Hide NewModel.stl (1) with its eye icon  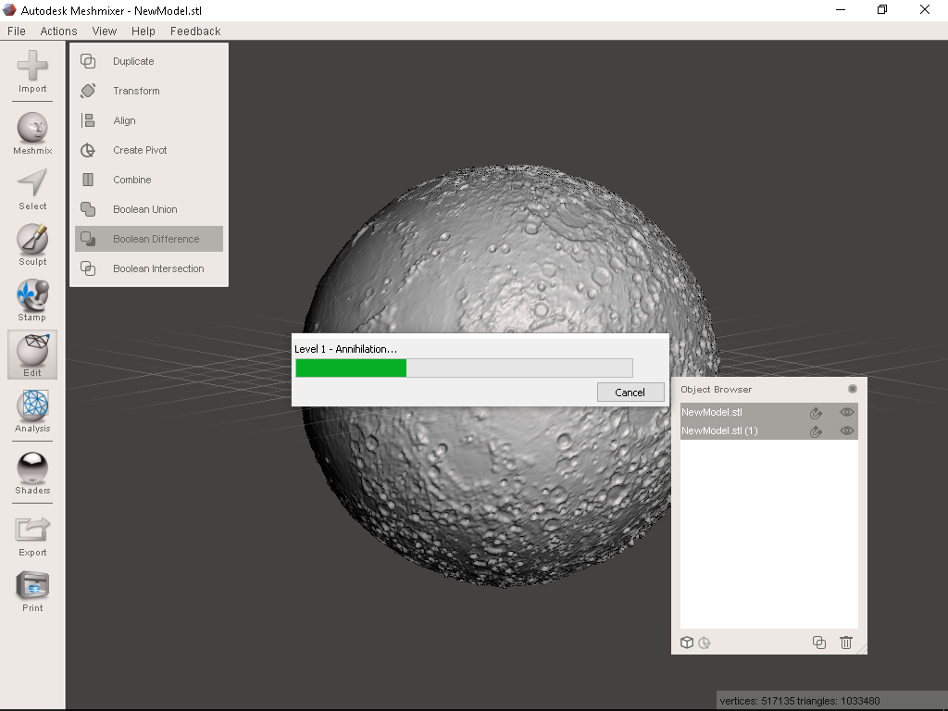[x=845, y=430]
